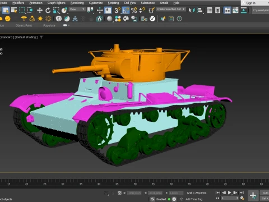This screenshot has width=269, height=202.
Task: Click the Align tool icon
Action: 200,10
